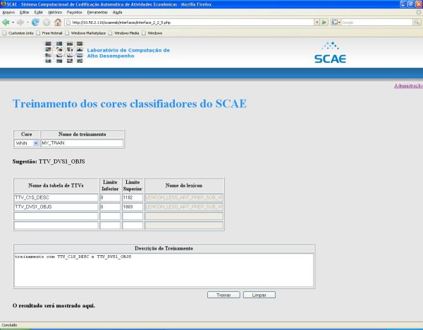The height and width of the screenshot is (330, 423).
Task: Open the address bar history dropdown
Action: 317,23
